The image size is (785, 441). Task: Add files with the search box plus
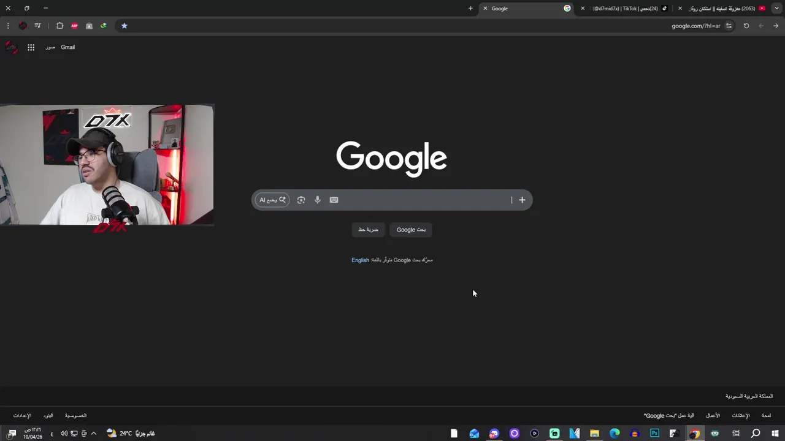(522, 200)
